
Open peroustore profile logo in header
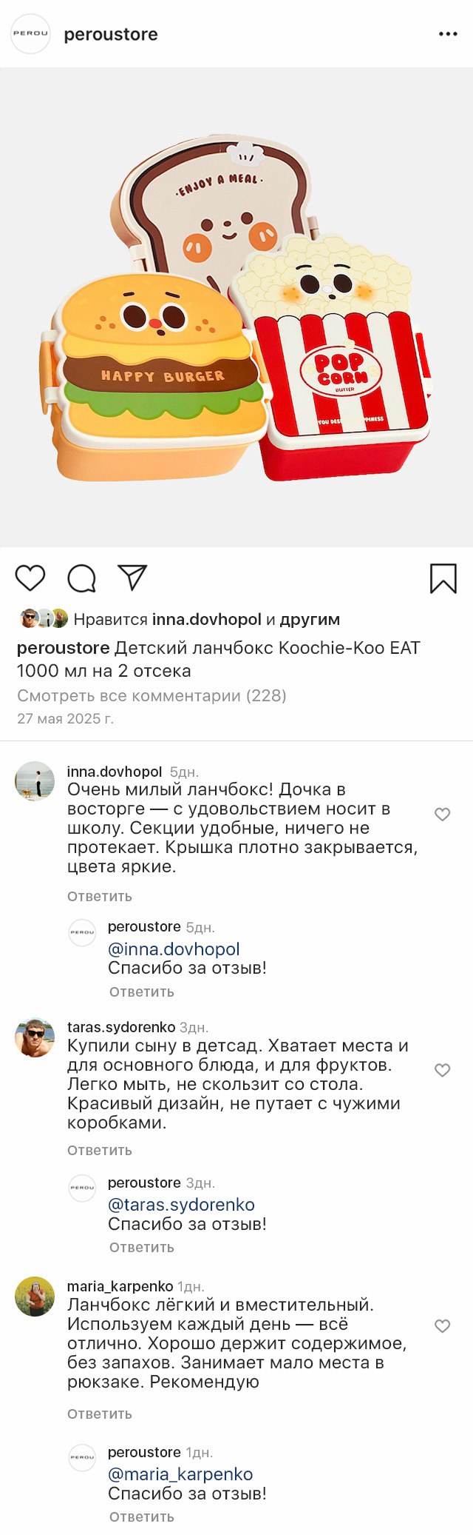30,34
